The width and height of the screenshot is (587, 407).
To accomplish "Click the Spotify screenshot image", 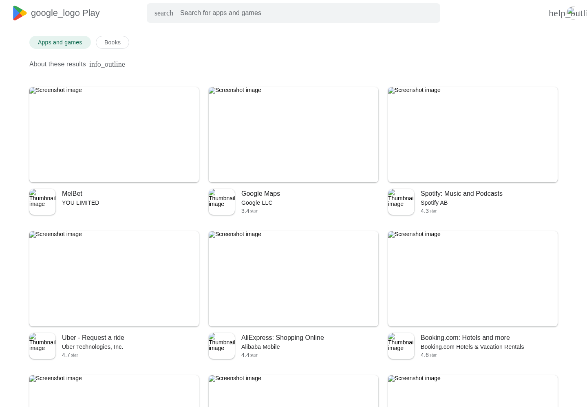I will [473, 135].
